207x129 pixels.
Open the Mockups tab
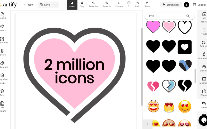tap(204, 80)
